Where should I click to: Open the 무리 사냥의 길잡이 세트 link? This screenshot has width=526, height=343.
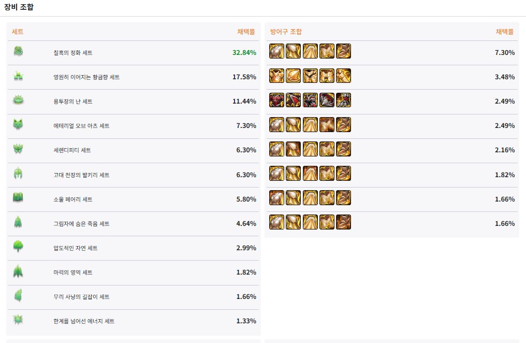81,297
